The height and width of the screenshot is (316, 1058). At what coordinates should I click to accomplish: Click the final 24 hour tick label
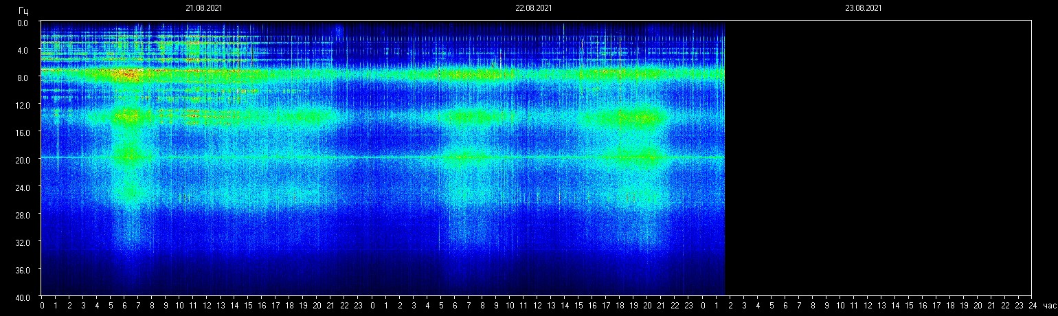[1032, 306]
